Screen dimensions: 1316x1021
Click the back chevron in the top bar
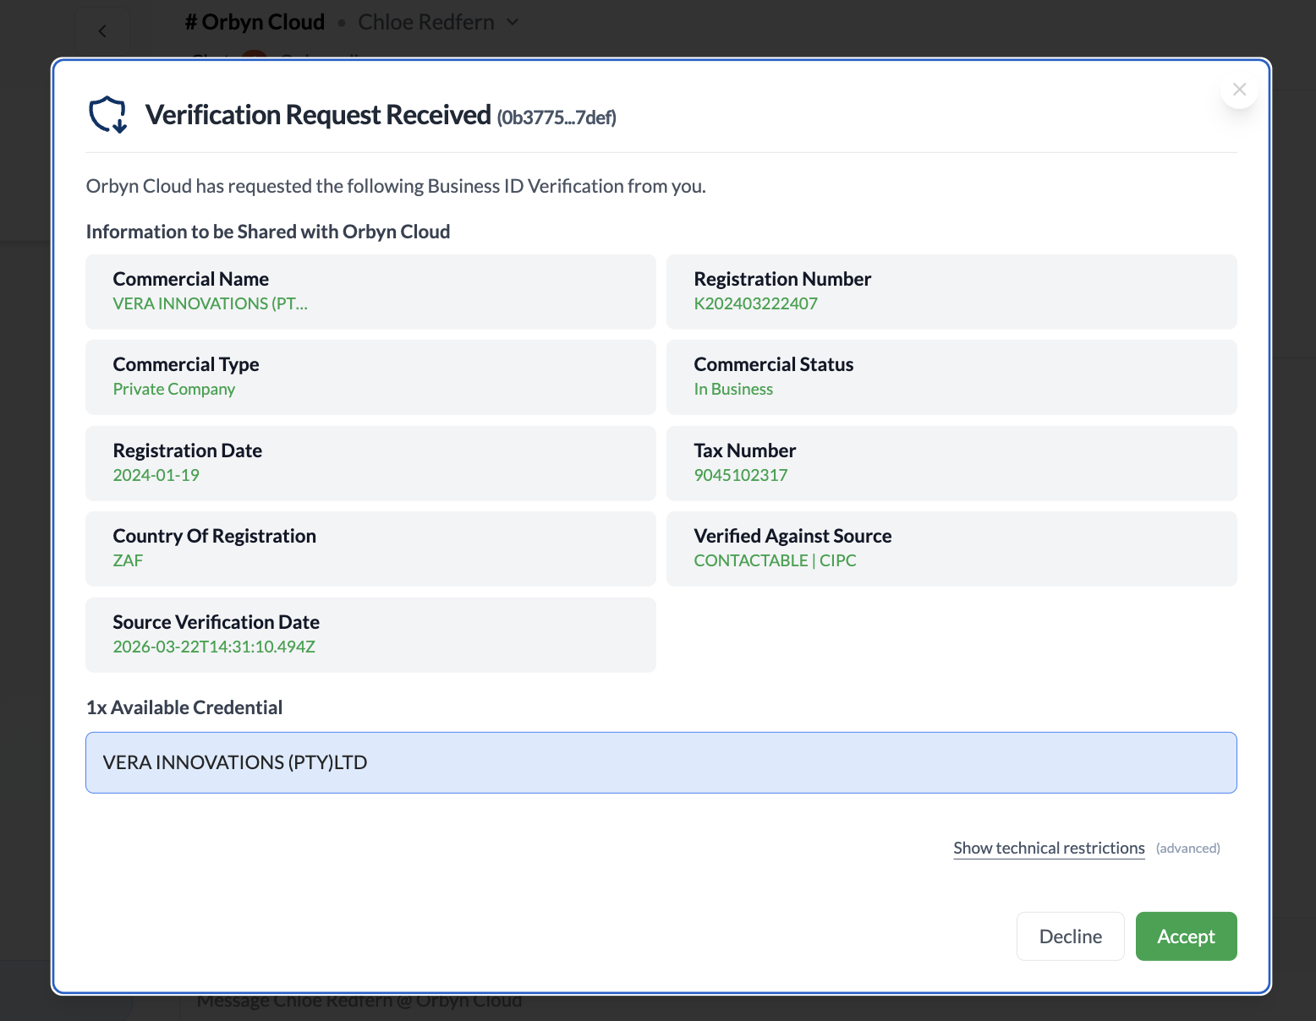pos(102,30)
